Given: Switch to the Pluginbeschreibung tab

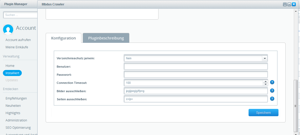Looking at the screenshot, I should pyautogui.click(x=106, y=38).
